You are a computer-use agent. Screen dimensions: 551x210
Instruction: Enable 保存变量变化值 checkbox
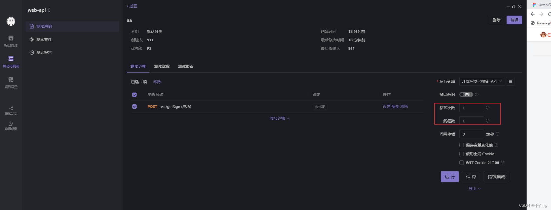pyautogui.click(x=462, y=145)
